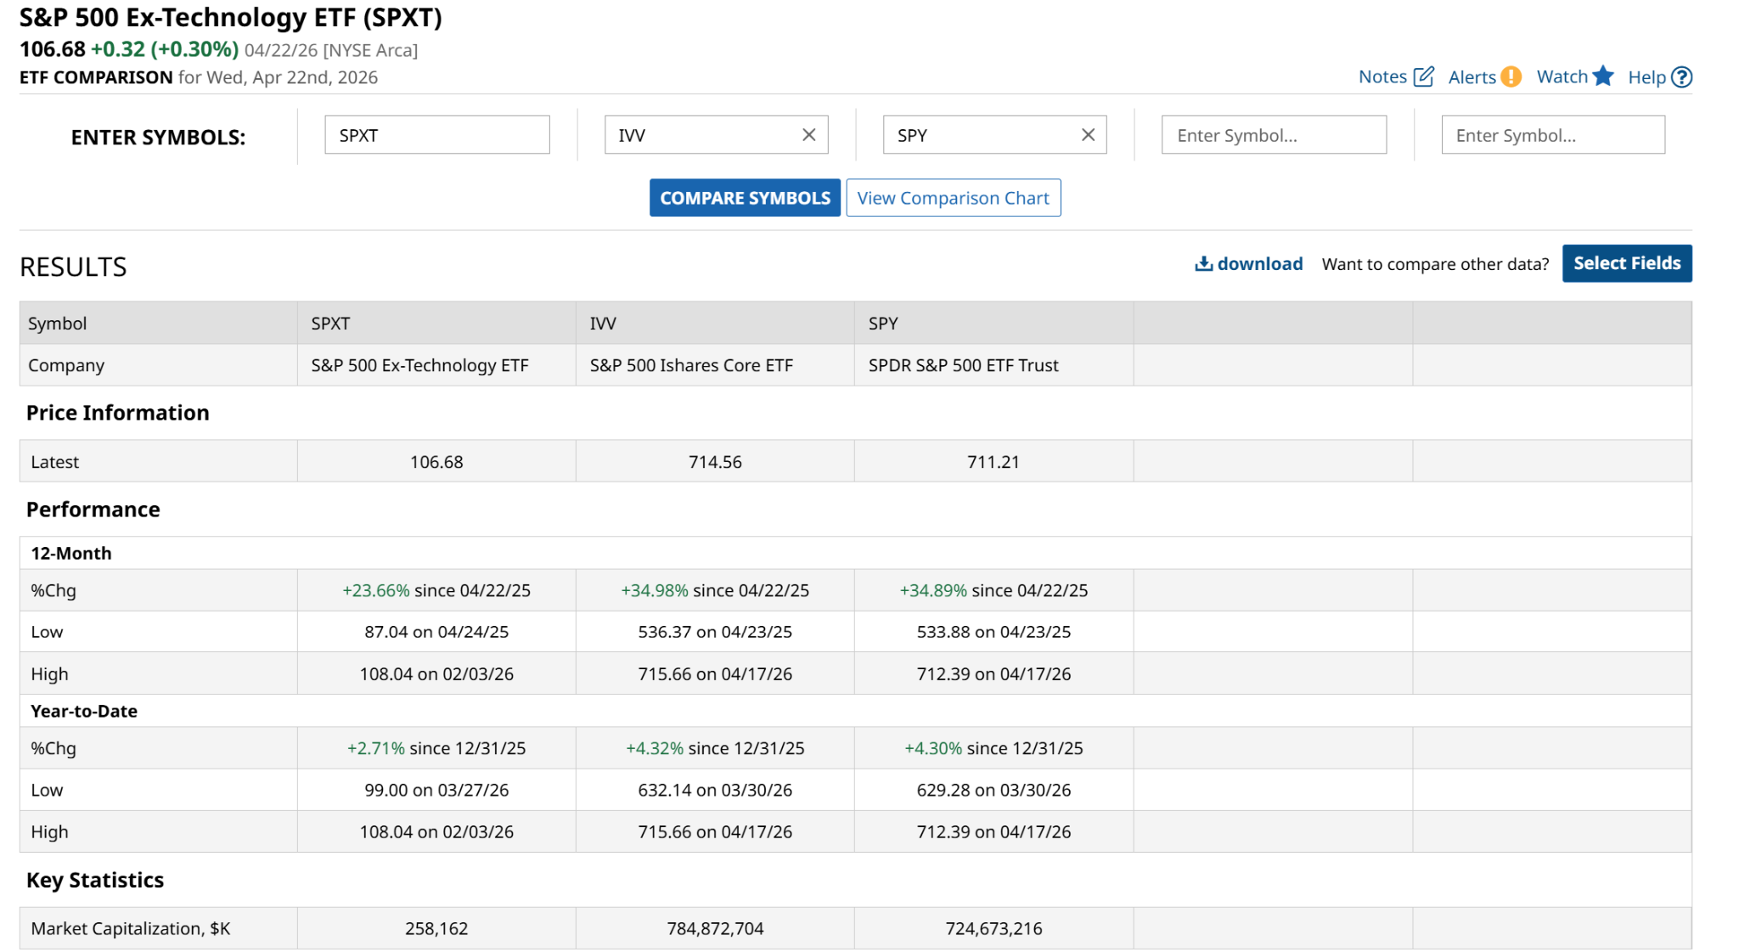Click the fourth empty Enter Symbol field
The width and height of the screenshot is (1739, 952).
click(x=1273, y=135)
